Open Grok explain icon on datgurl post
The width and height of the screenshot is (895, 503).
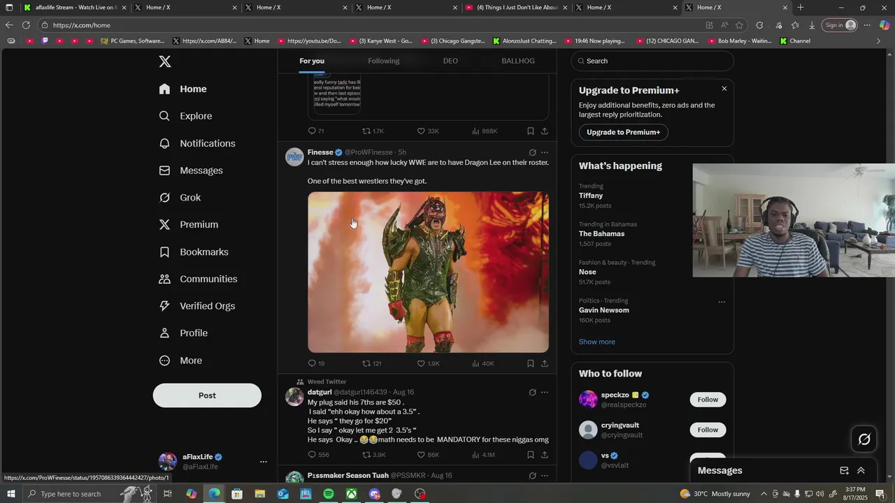point(532,393)
